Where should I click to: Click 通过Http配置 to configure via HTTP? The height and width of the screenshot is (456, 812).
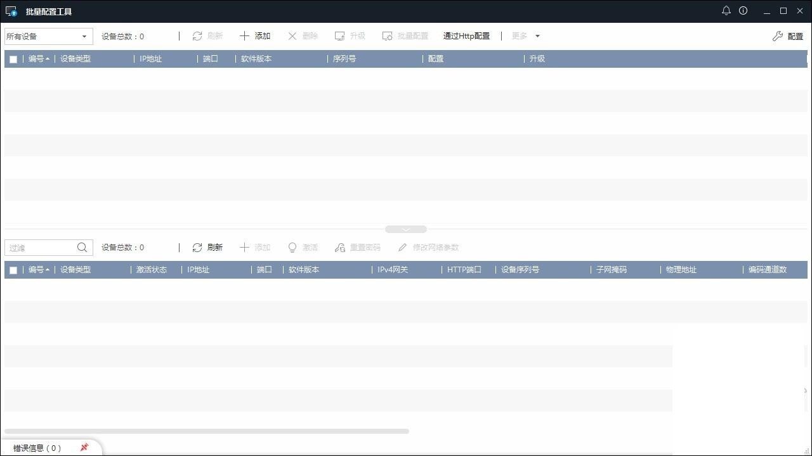(466, 36)
